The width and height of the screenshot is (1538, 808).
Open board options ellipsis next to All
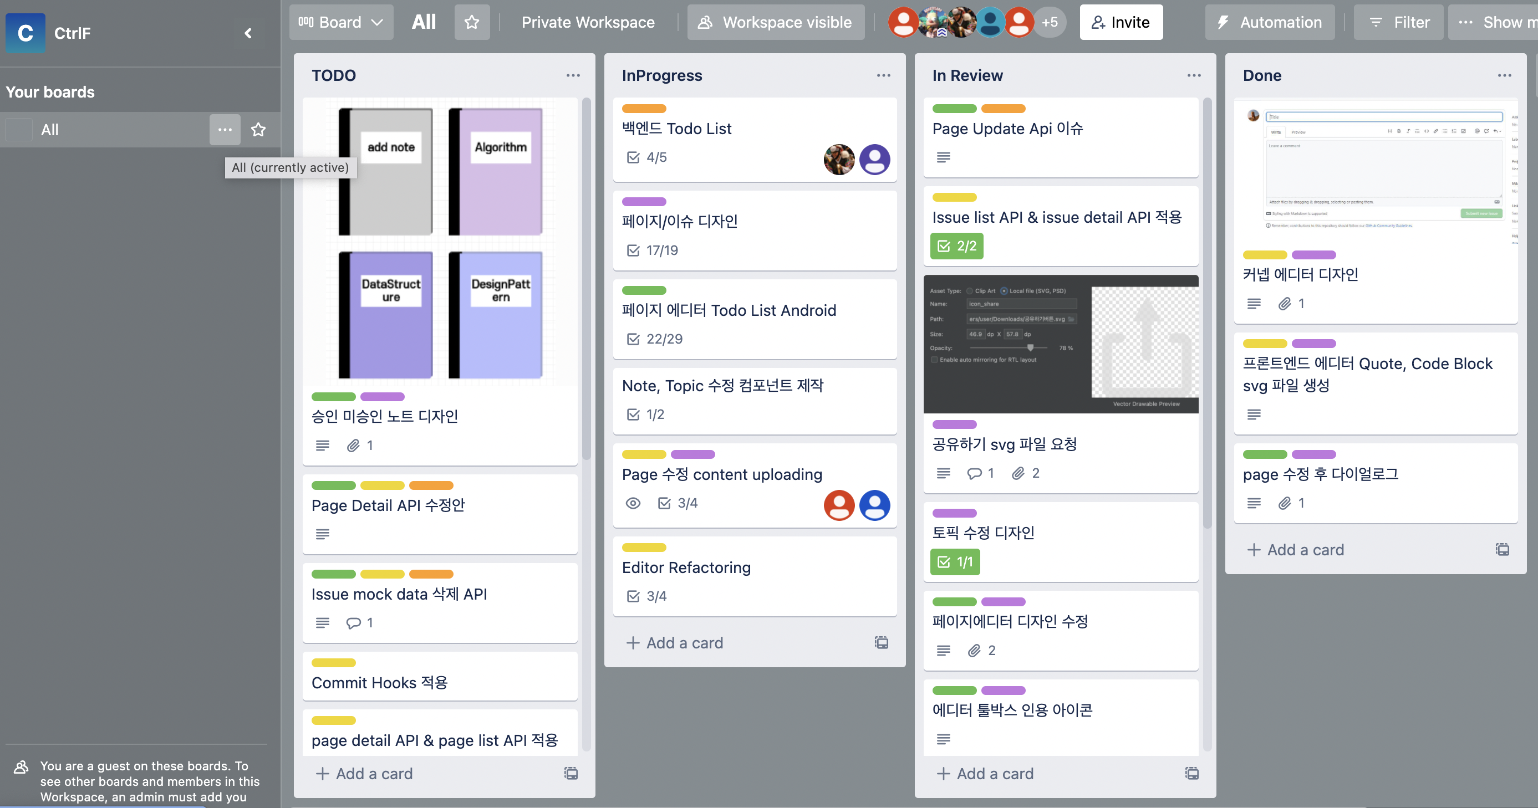225,130
